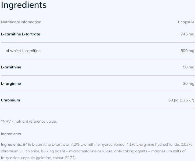Click the bold 'Ingredients:' paragraph label
This screenshot has width=195, height=161.
point(11,144)
